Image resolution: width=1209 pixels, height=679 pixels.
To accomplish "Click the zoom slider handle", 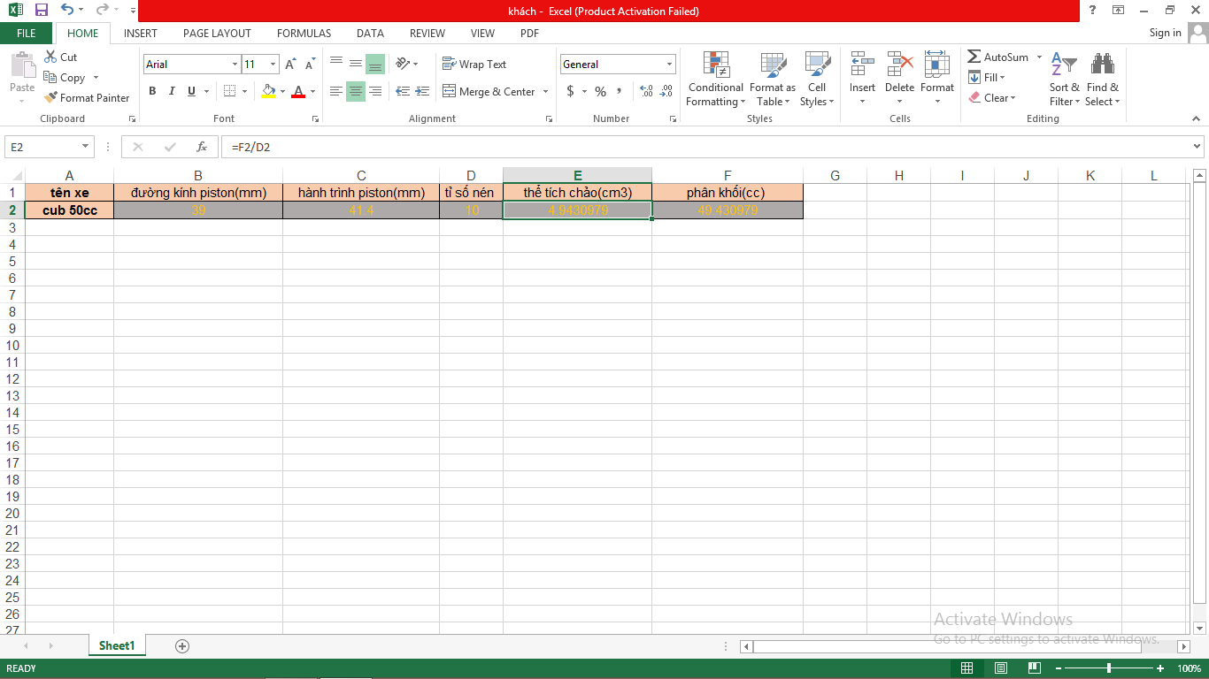I will click(x=1109, y=668).
